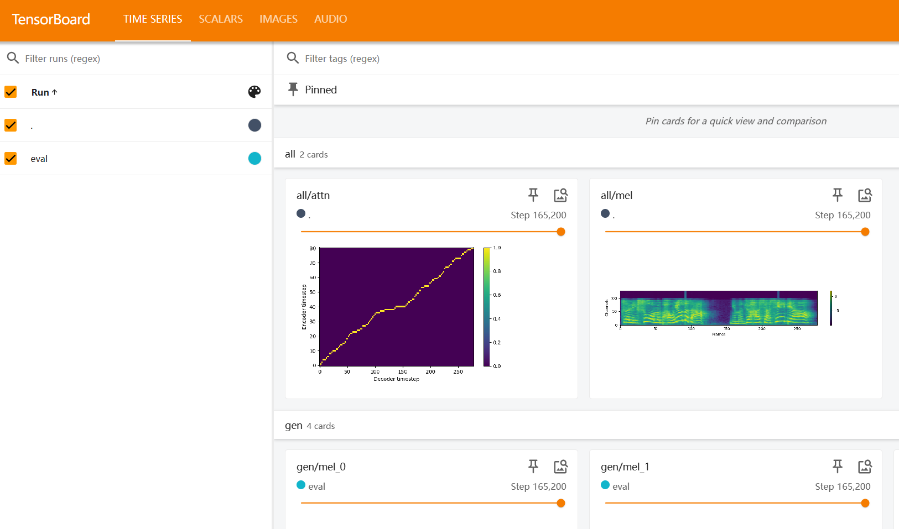Click the mel spectrogram image in all/mel
Screen dimensions: 899x529
[x=723, y=312]
